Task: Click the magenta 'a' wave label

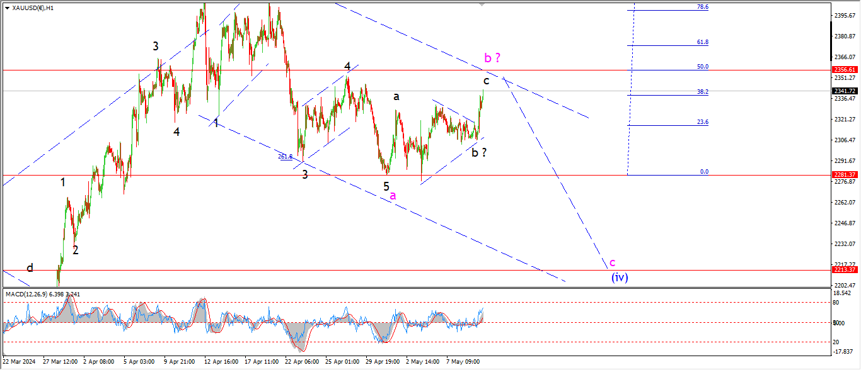Action: pos(393,196)
